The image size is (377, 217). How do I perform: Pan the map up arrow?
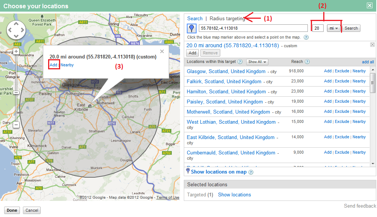16,24
